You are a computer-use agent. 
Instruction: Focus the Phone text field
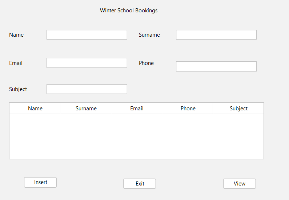tap(216, 66)
